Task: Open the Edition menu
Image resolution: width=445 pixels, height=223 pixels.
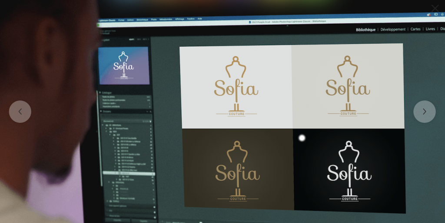Action: pyautogui.click(x=130, y=20)
